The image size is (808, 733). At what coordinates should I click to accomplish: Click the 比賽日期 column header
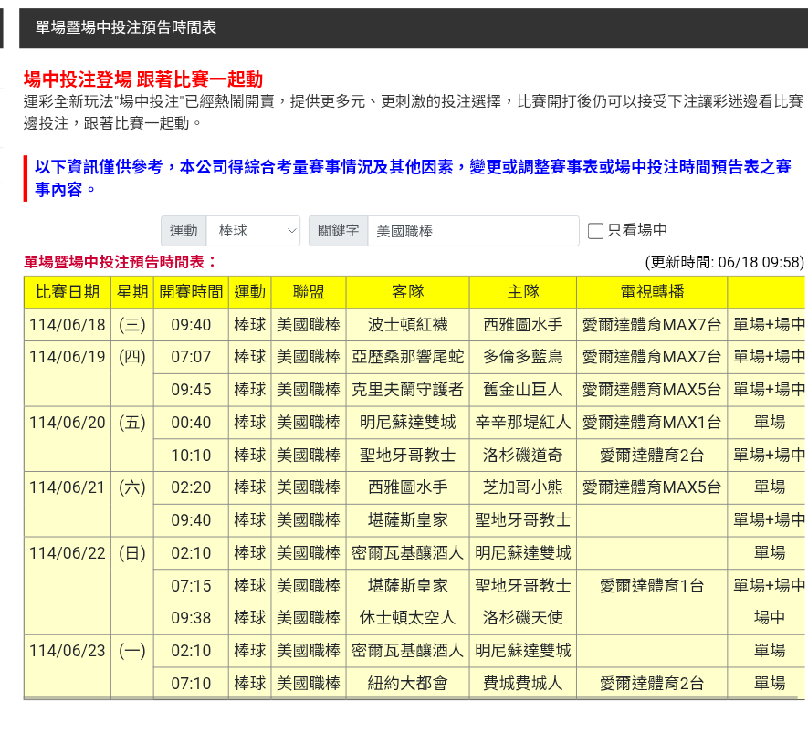click(68, 292)
